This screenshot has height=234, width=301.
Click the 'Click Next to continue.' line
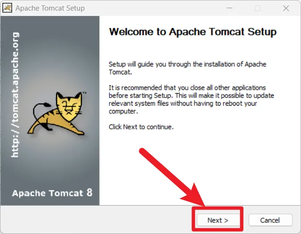point(141,127)
